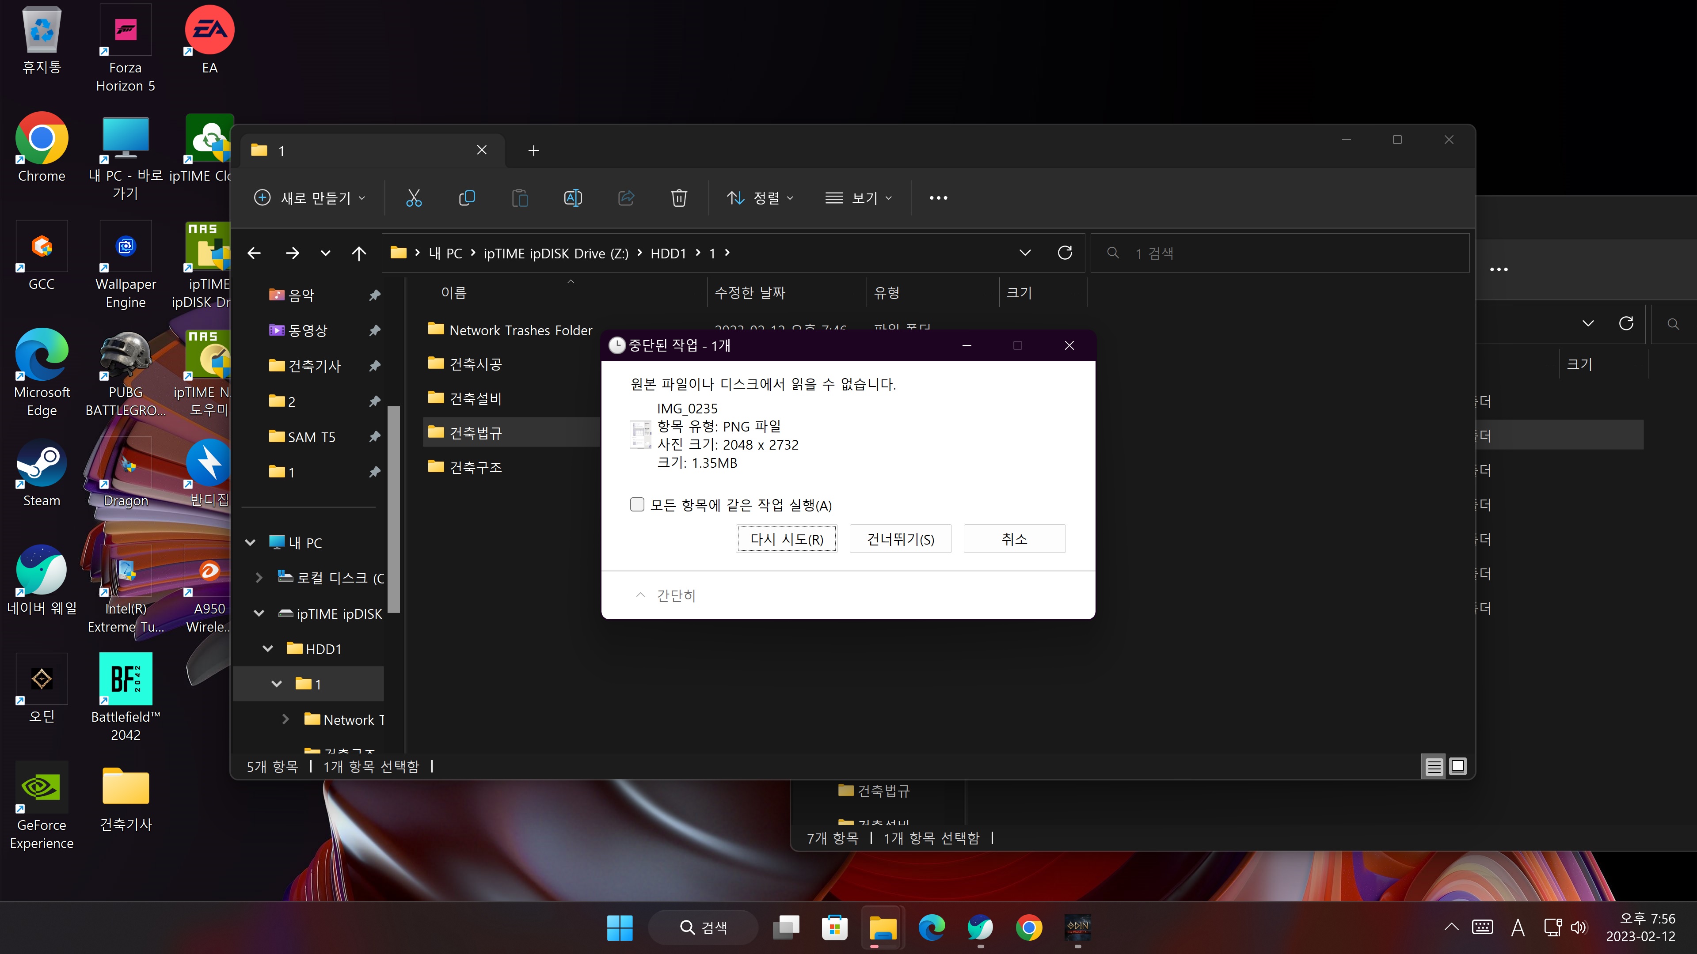
Task: Open Naver Whale desktop shortcut
Action: click(42, 581)
